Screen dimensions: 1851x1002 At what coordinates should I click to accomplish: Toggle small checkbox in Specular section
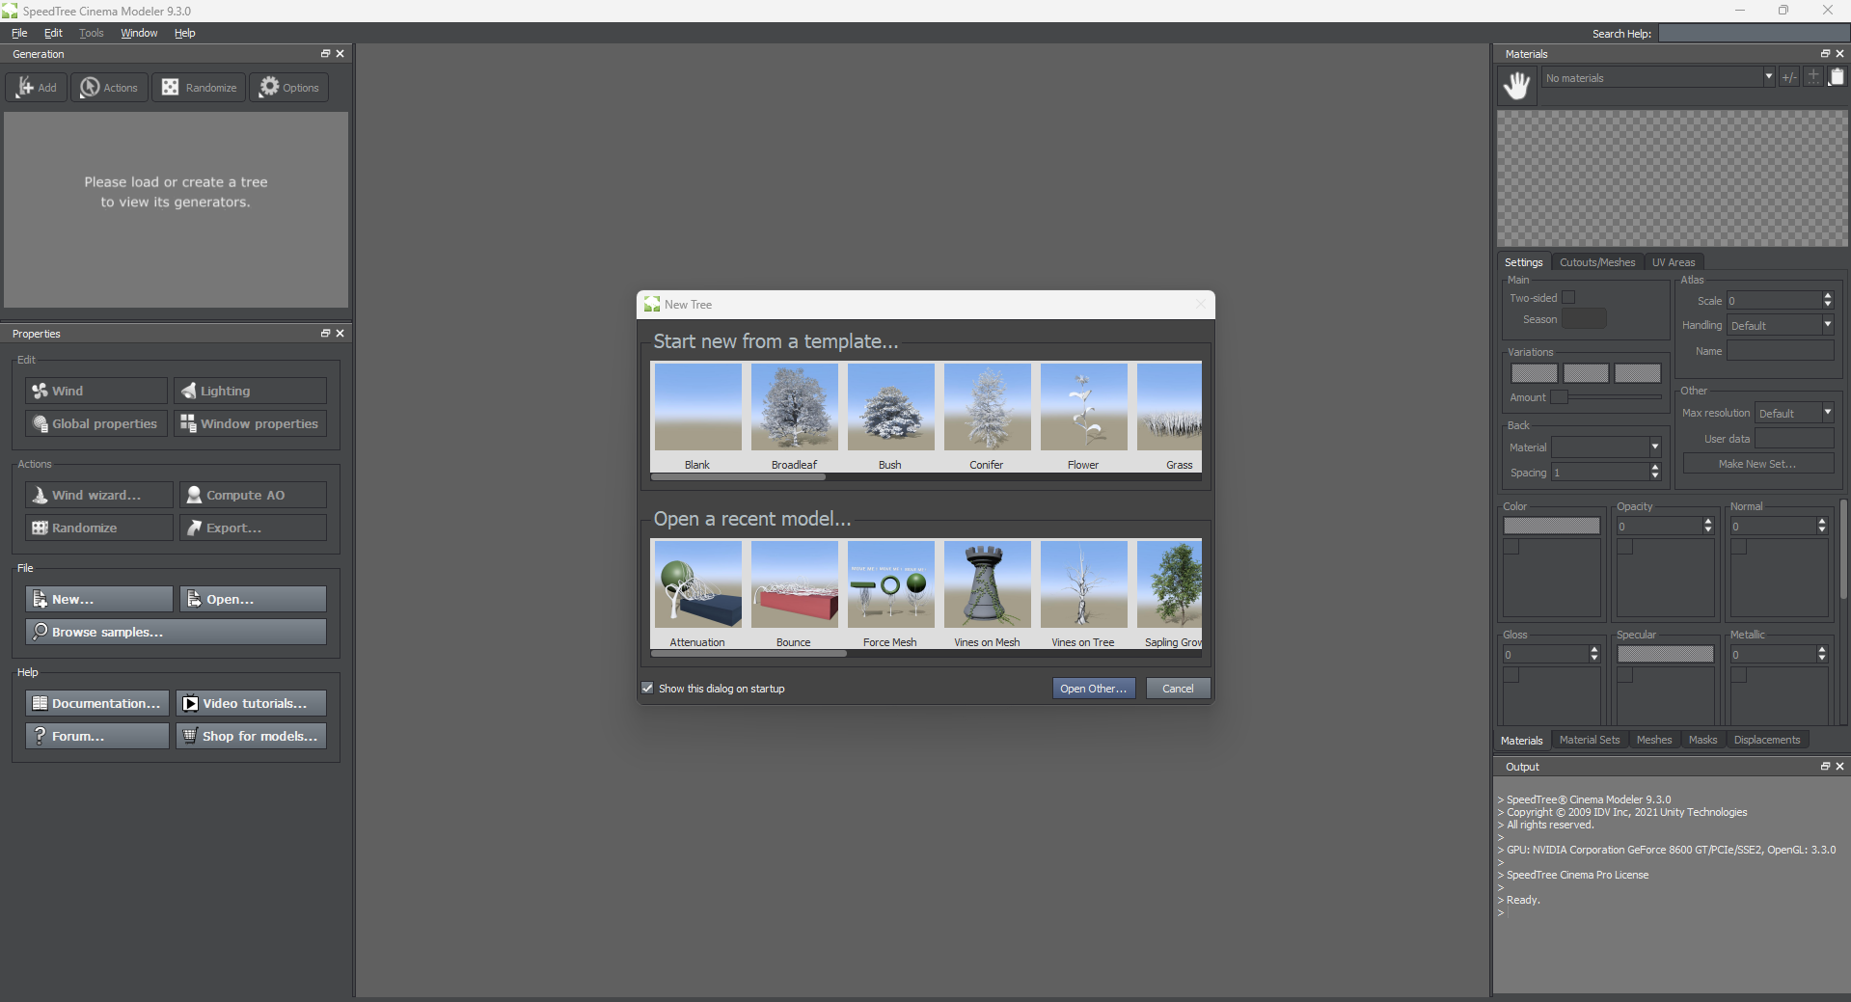[x=1625, y=675]
